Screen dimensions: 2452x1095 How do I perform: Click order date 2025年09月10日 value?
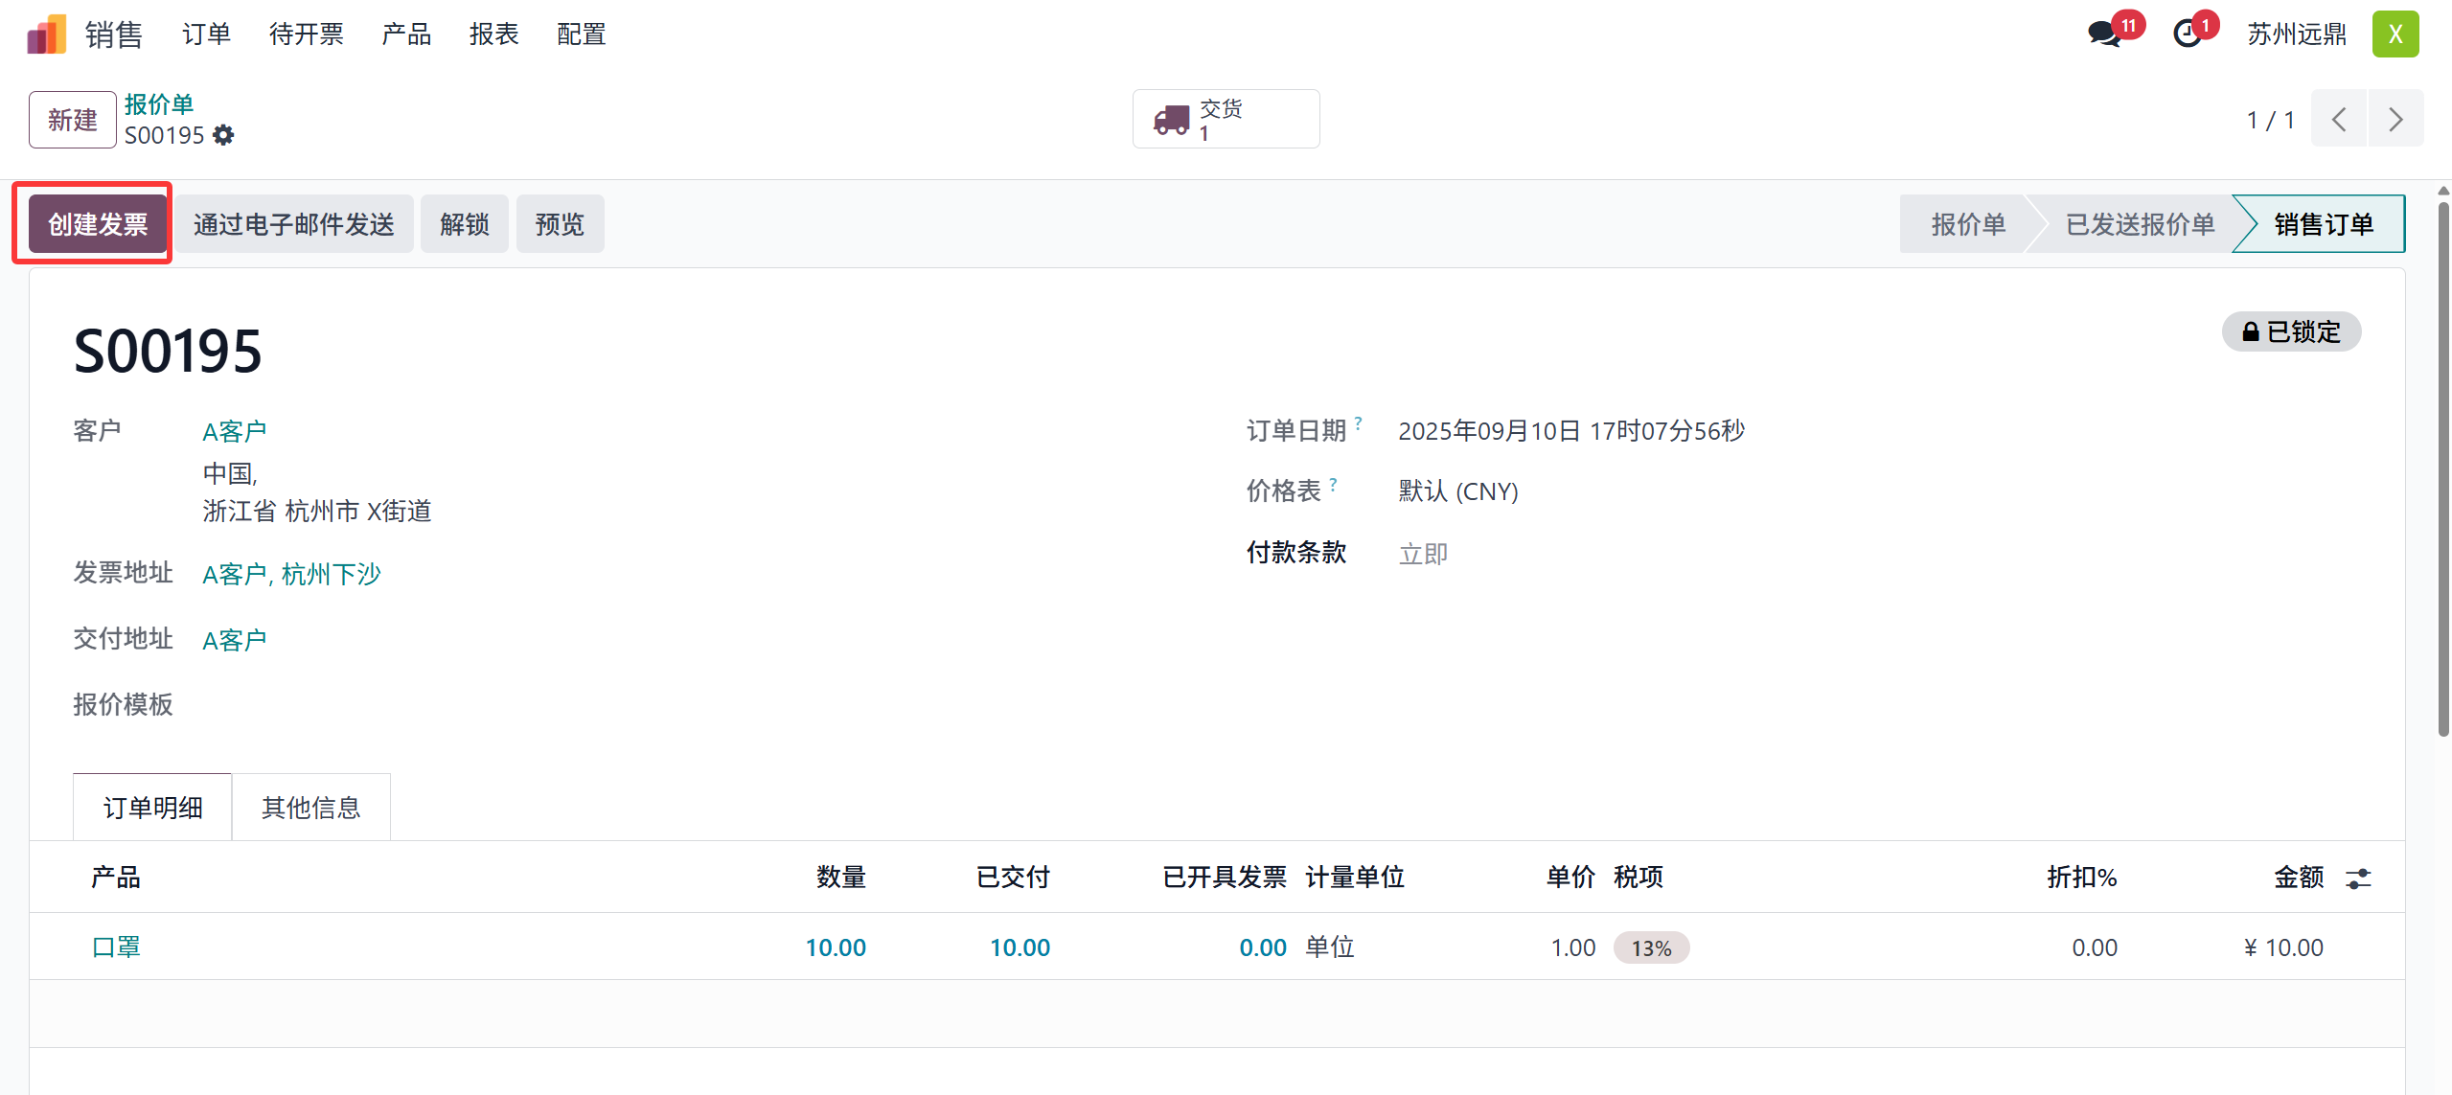[1571, 431]
